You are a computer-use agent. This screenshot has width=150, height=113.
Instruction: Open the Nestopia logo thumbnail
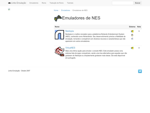59,35
